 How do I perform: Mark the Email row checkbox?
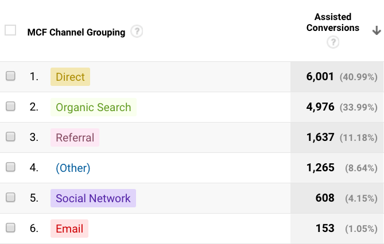point(10,228)
